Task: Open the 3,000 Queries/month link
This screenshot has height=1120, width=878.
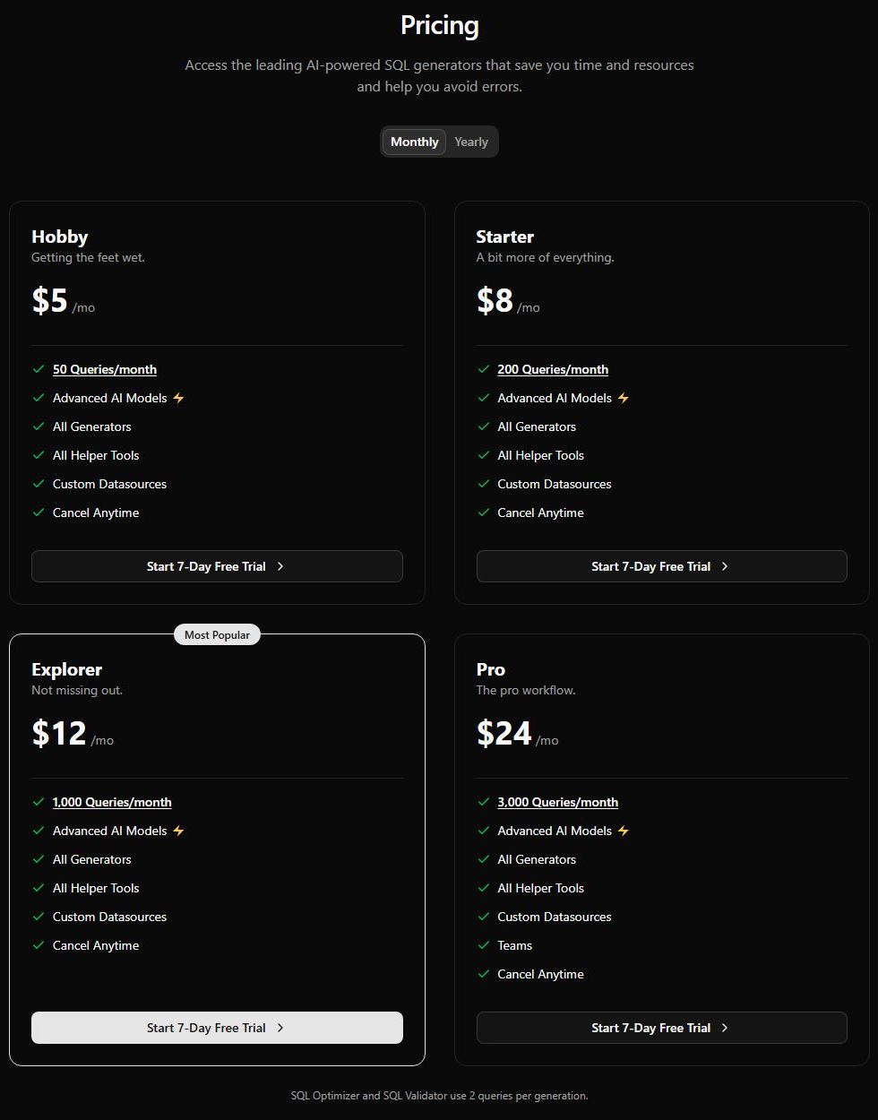Action: [558, 802]
